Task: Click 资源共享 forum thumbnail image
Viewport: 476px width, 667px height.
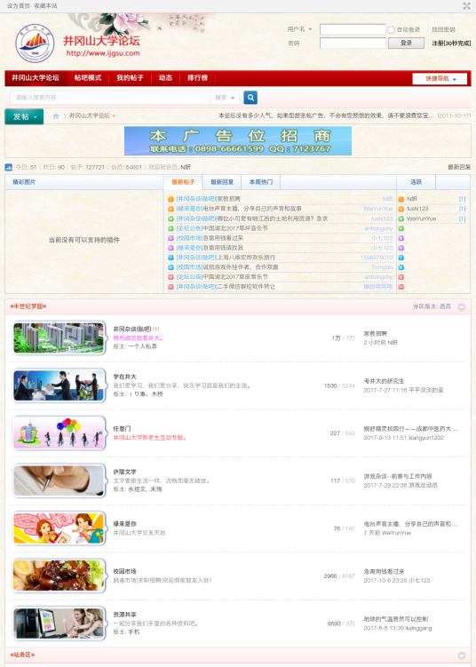Action: pos(59,624)
